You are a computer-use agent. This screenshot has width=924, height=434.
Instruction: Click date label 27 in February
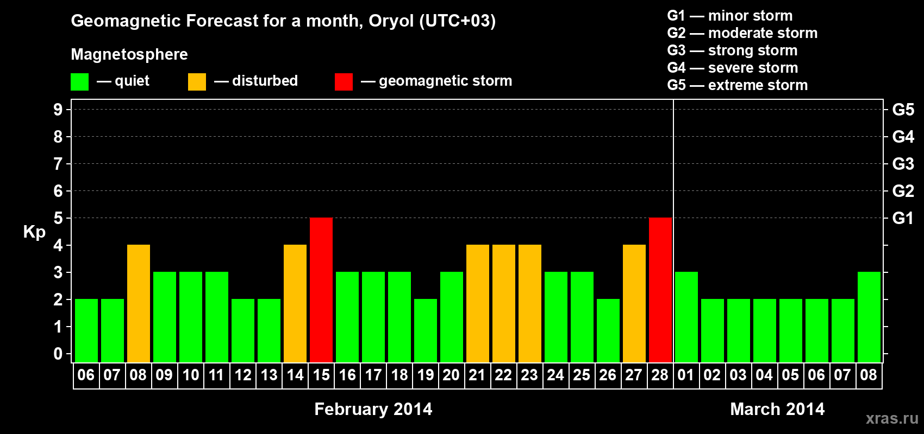(634, 375)
